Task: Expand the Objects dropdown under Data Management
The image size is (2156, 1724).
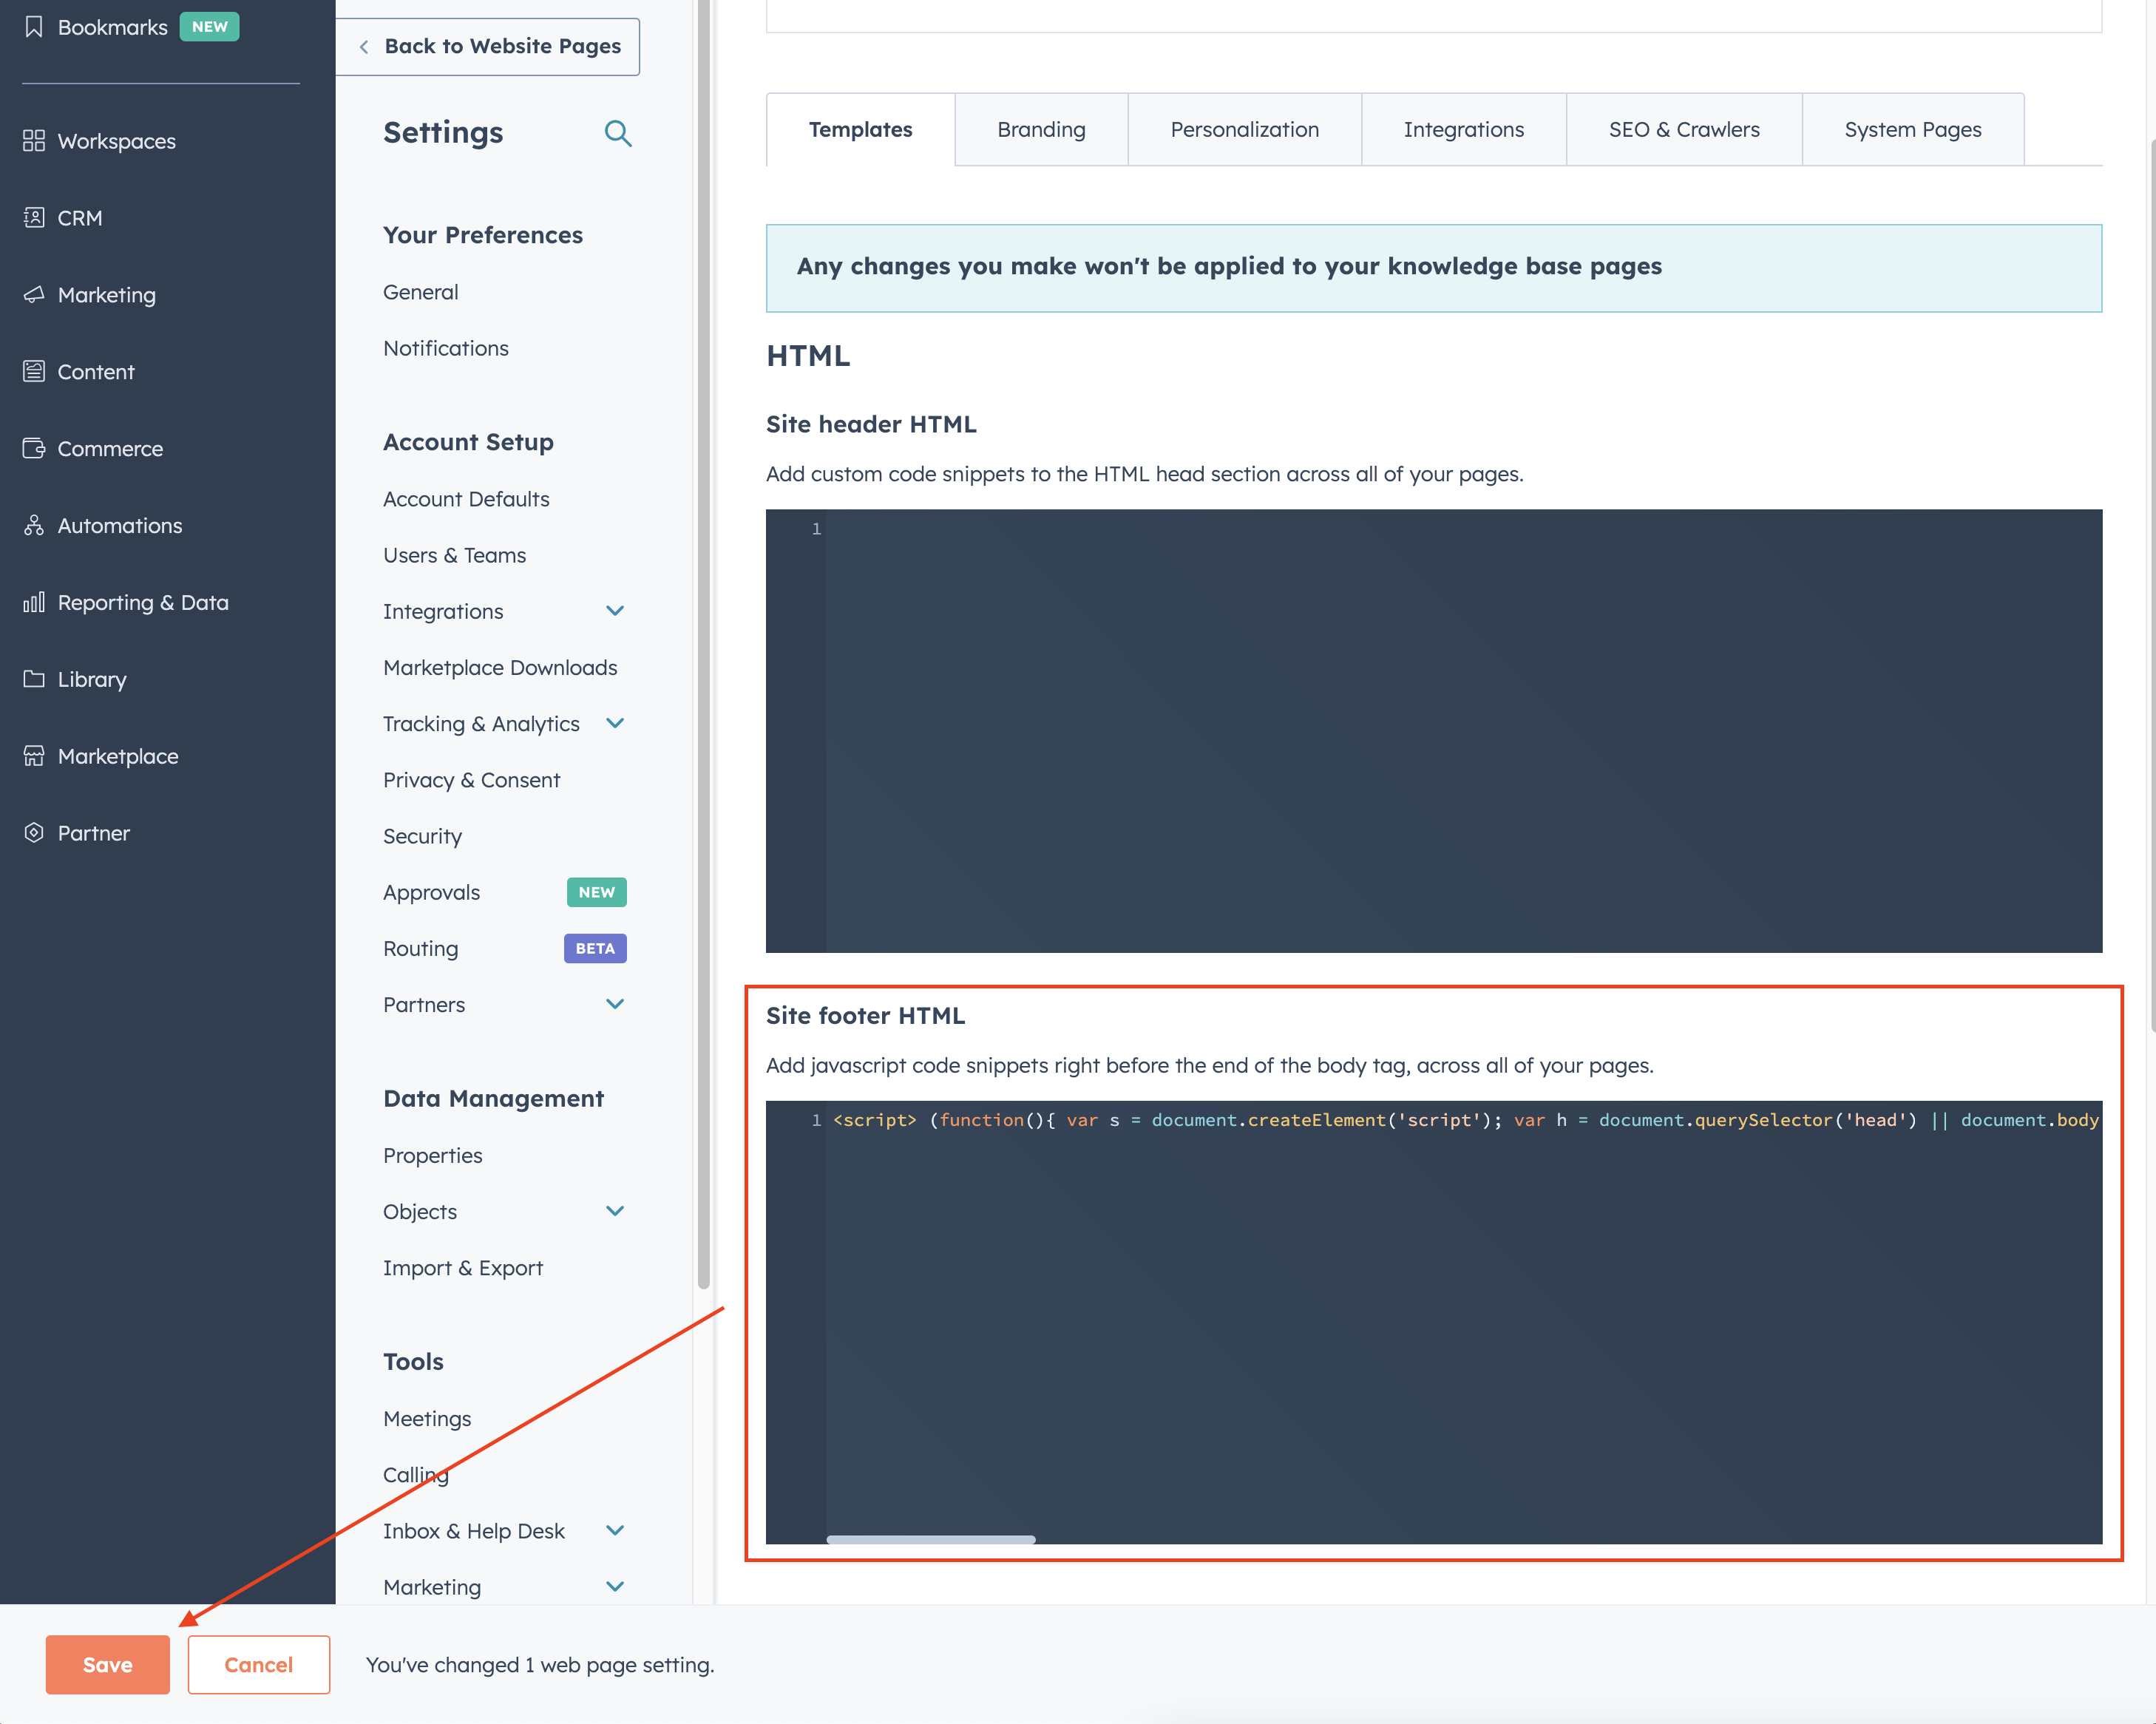Action: pyautogui.click(x=615, y=1211)
